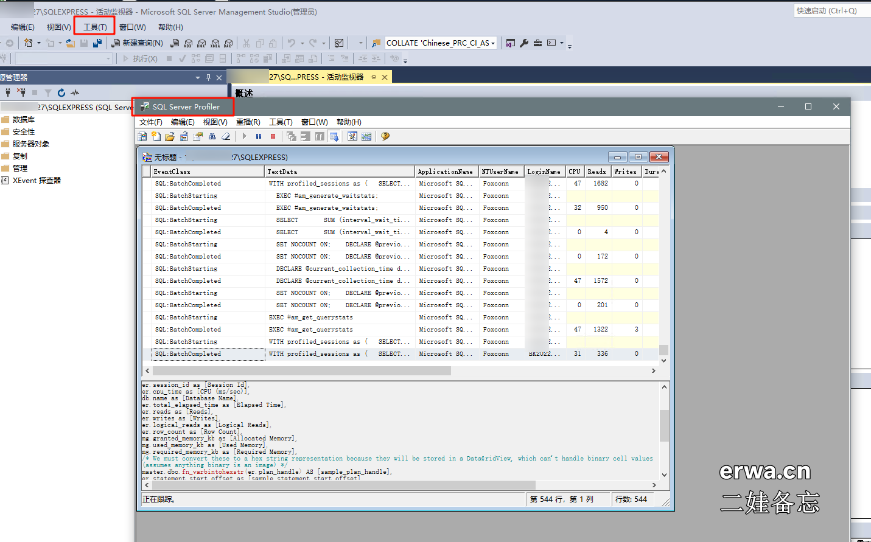
Task: Click the XMLA query icon in SSMS toolbar
Action: click(215, 43)
